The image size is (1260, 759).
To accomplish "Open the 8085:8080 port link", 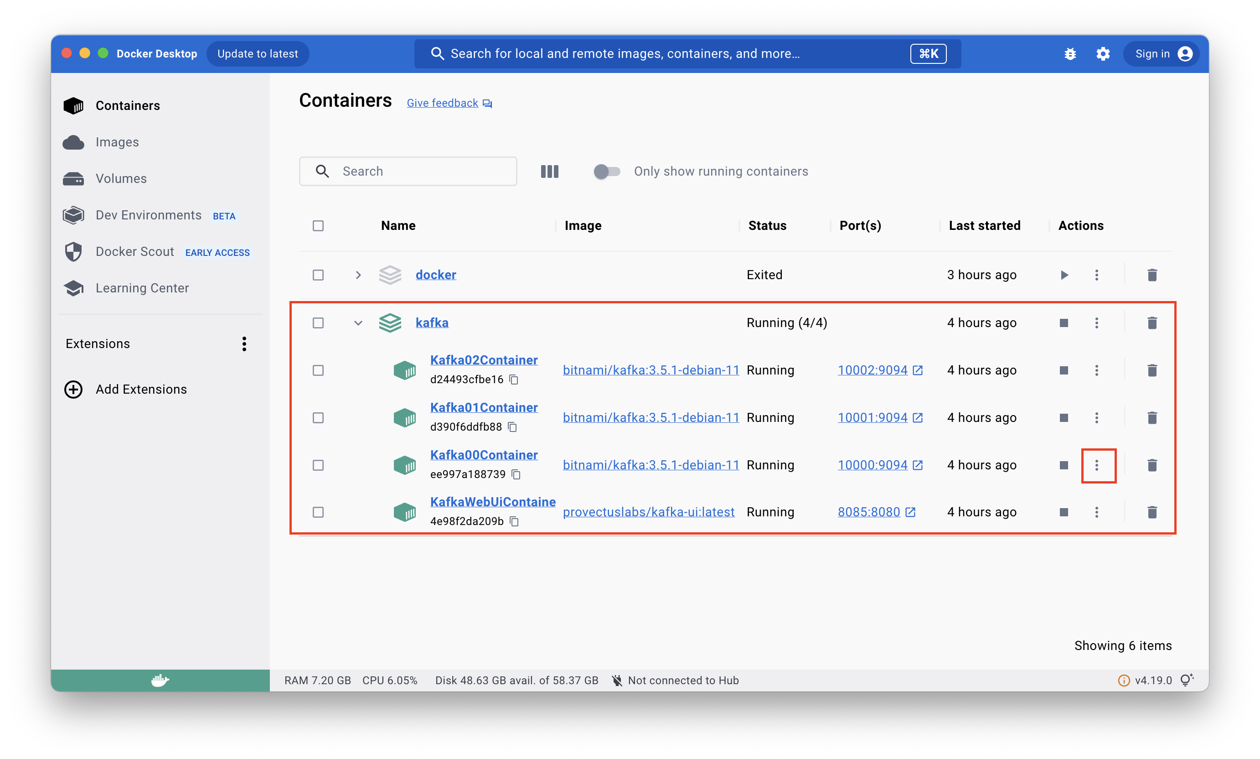I will (x=868, y=512).
